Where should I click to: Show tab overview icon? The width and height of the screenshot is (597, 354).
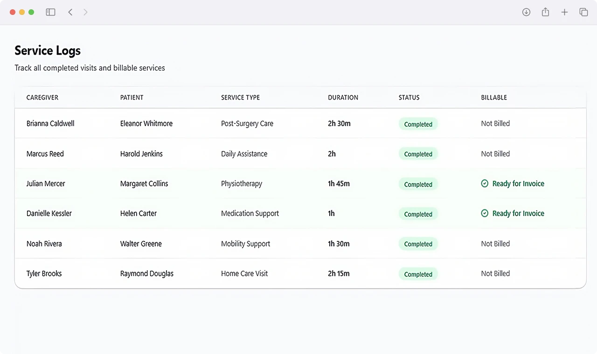coord(583,12)
